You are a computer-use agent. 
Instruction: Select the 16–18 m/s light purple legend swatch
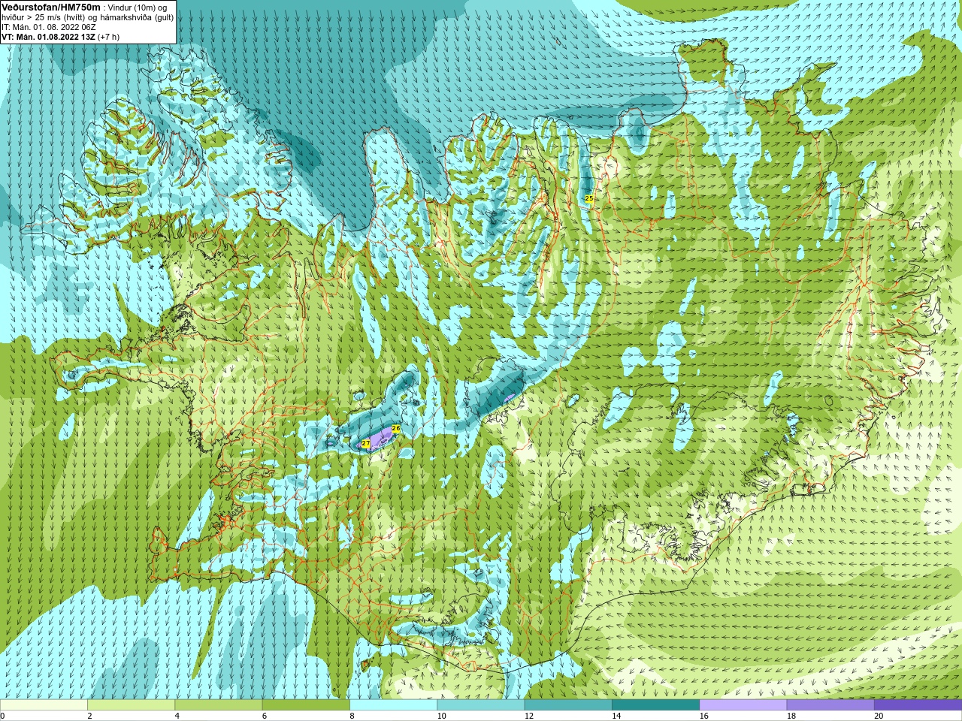(x=743, y=705)
